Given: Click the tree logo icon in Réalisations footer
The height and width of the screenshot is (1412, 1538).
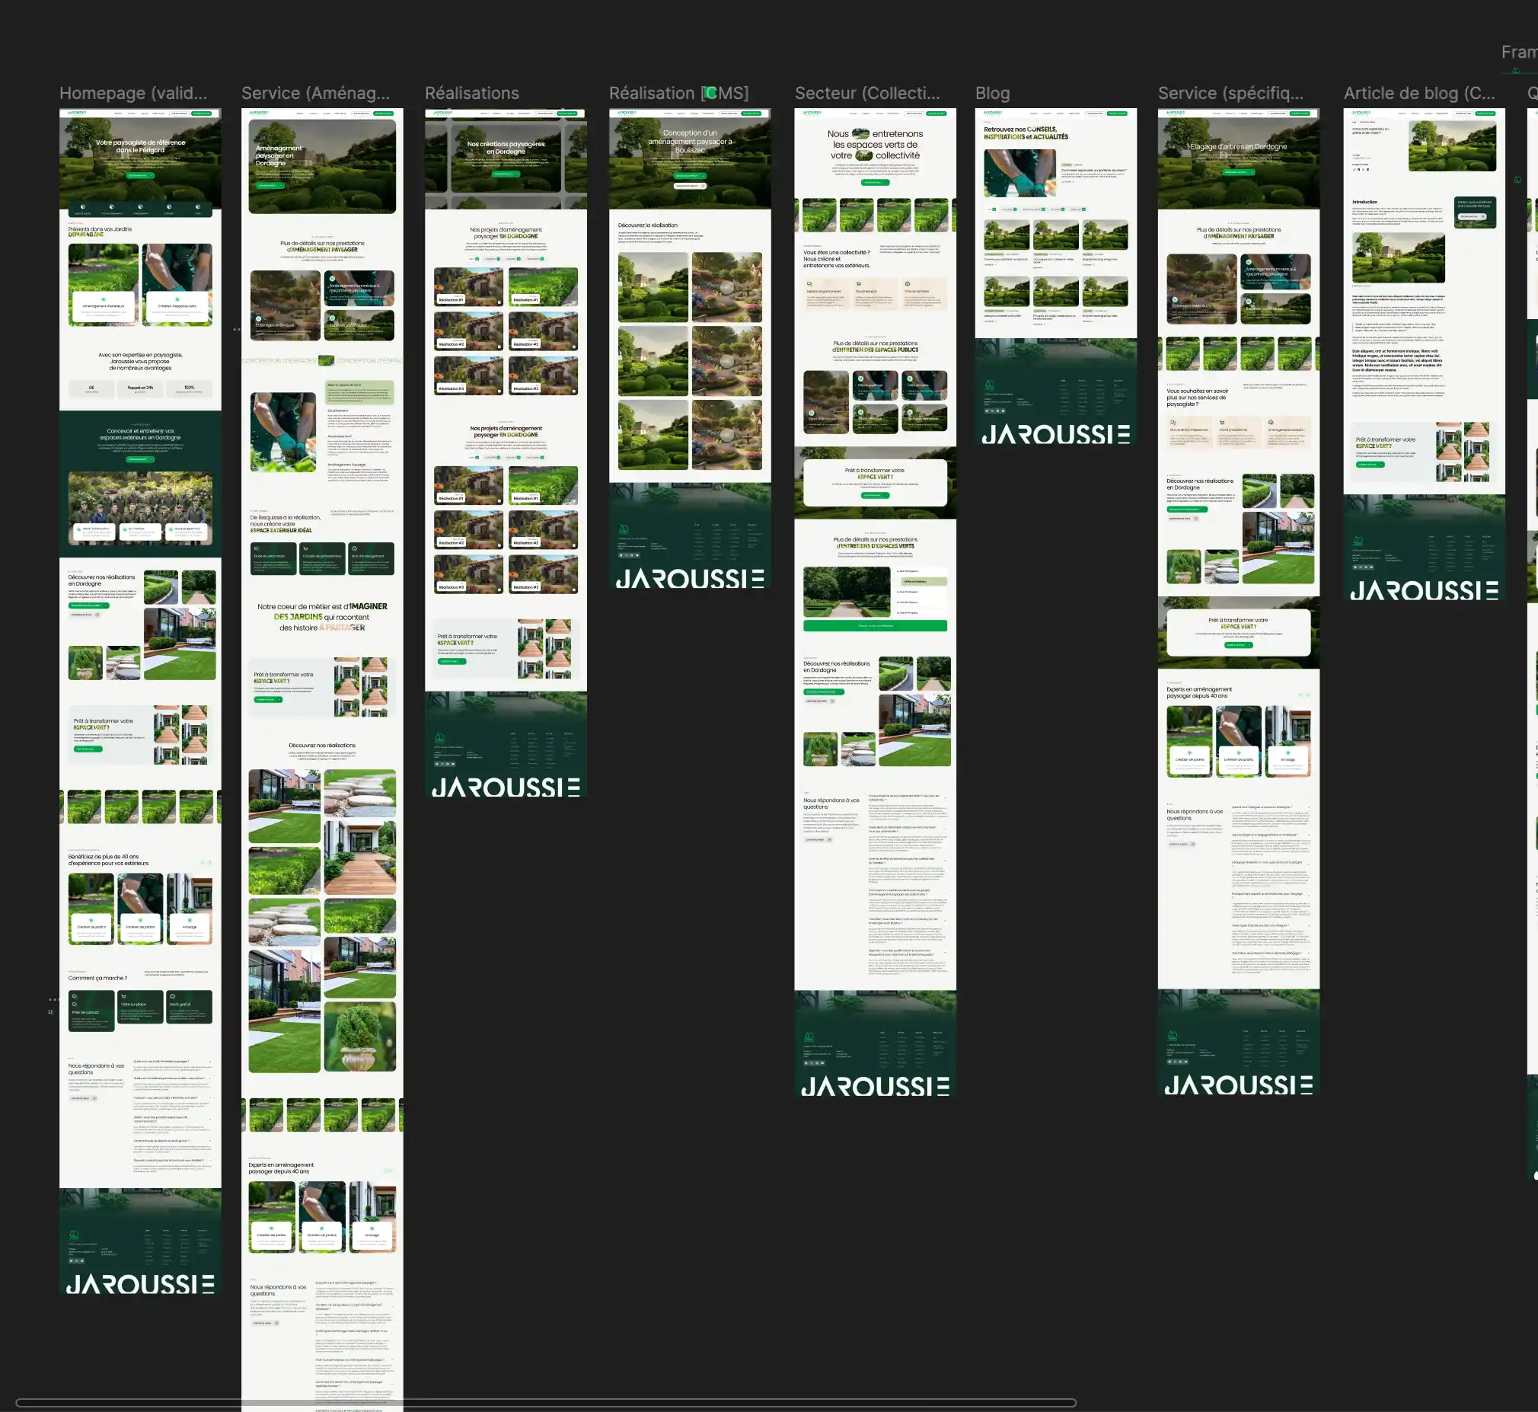Looking at the screenshot, I should pyautogui.click(x=439, y=737).
